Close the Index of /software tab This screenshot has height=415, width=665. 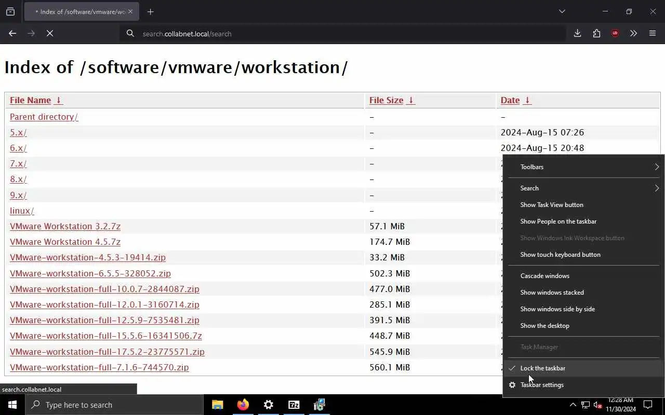pos(130,11)
